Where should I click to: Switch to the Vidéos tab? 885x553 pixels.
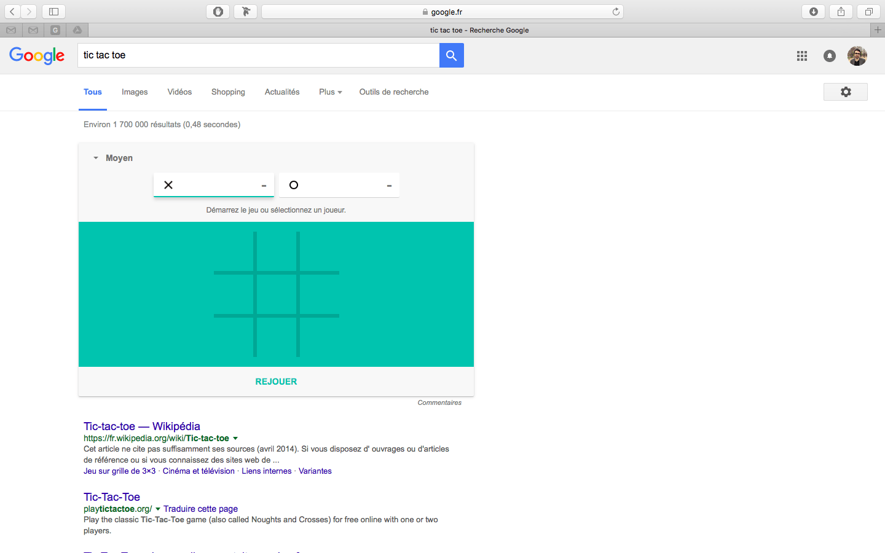tap(179, 92)
